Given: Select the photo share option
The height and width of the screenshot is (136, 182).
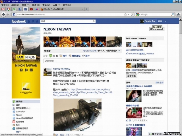Looking at the screenshot, I should tap(63, 56).
